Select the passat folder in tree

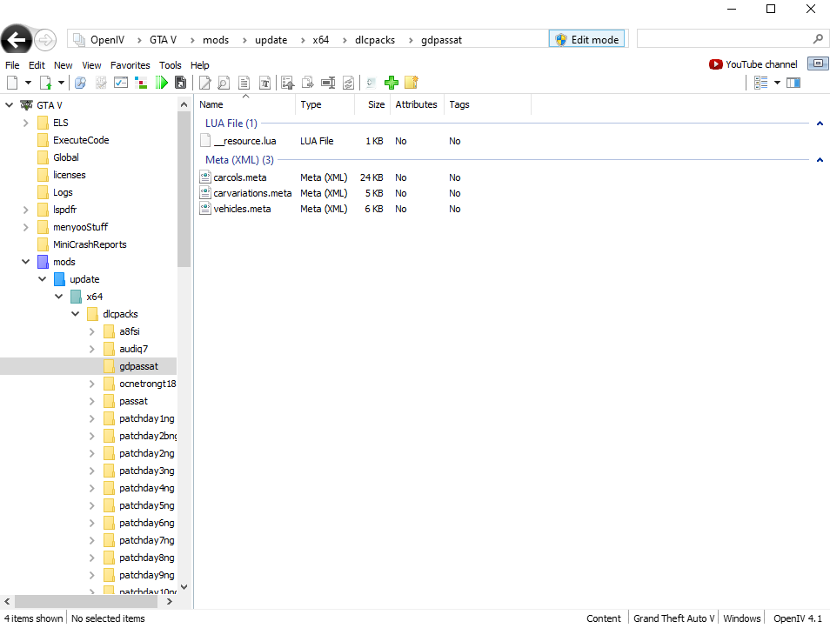tap(133, 401)
